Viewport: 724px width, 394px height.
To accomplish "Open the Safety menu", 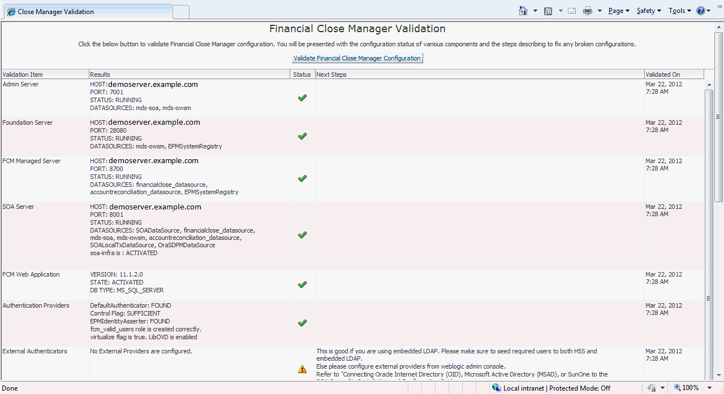I will [649, 11].
